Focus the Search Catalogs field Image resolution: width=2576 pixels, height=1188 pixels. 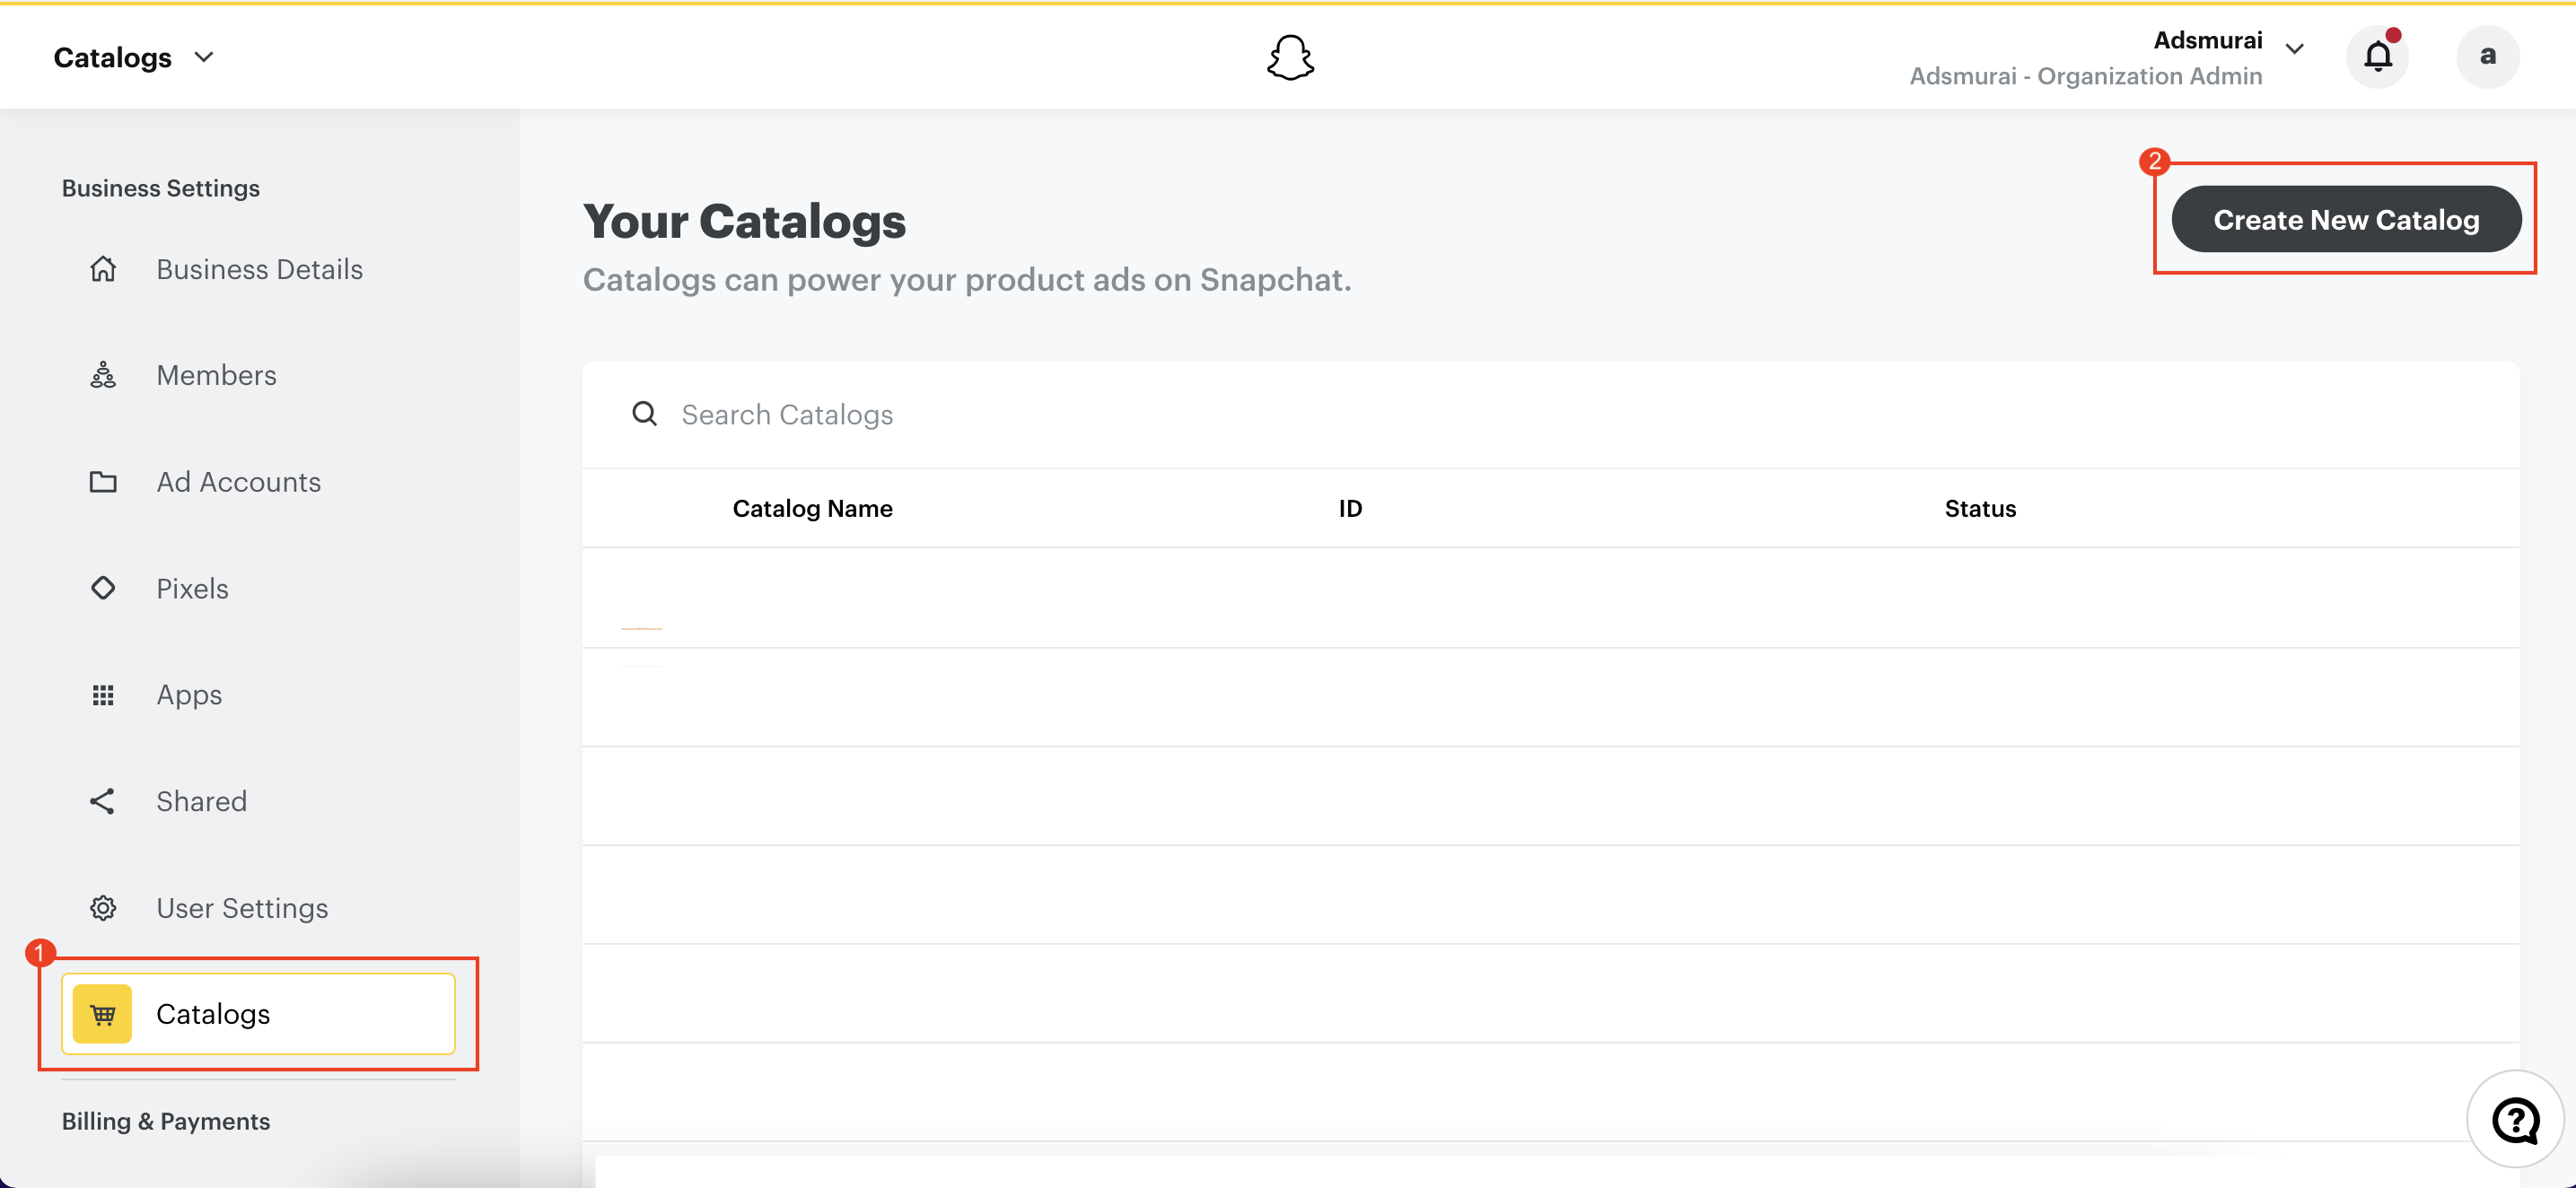coord(1551,414)
